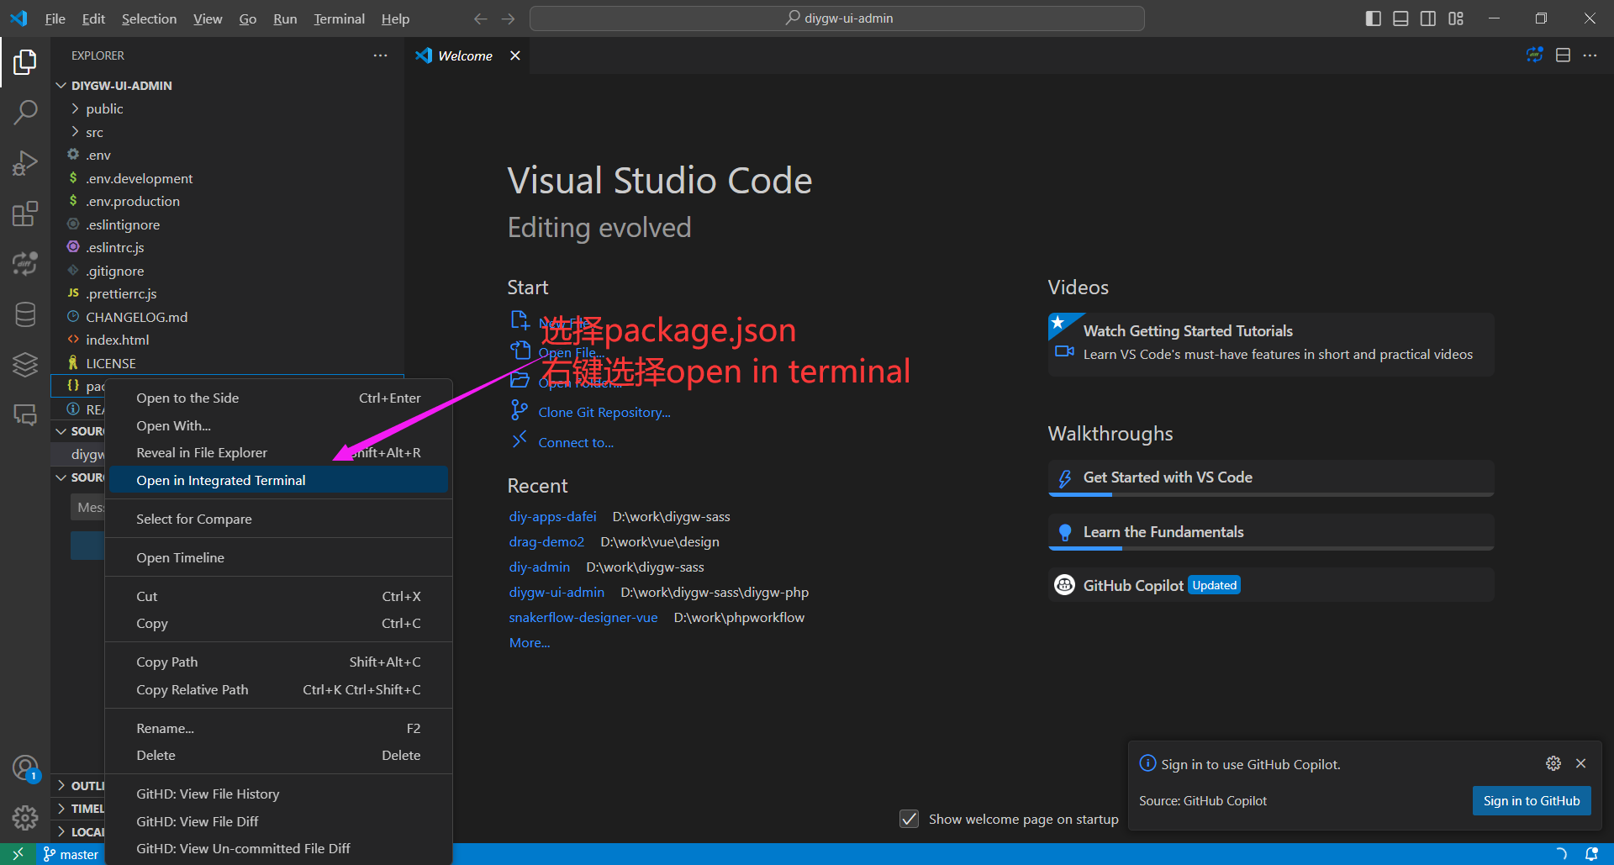Viewport: 1614px width, 865px height.
Task: Click the More... recent link
Action: click(x=530, y=642)
